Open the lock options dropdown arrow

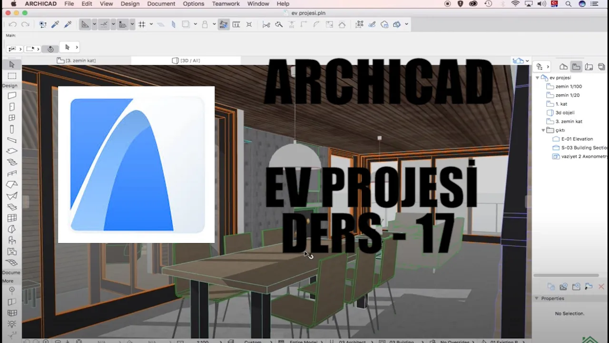point(215,24)
